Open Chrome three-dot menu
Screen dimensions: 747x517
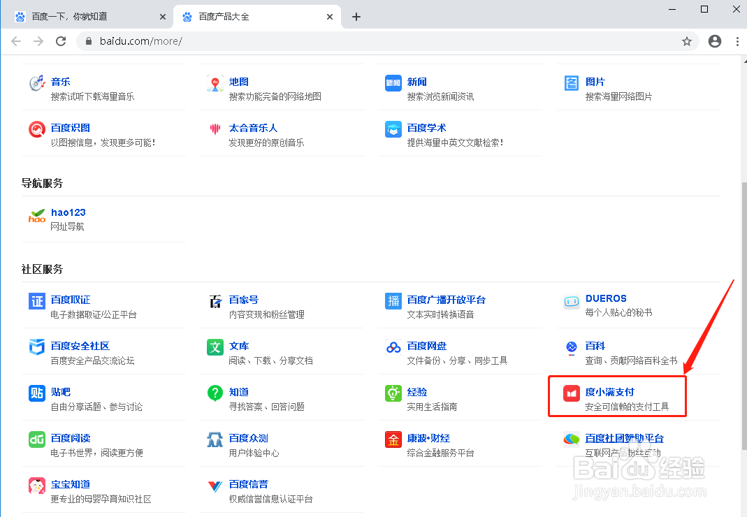[x=737, y=41]
